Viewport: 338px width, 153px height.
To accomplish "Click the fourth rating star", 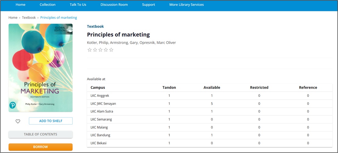I will [106, 50].
